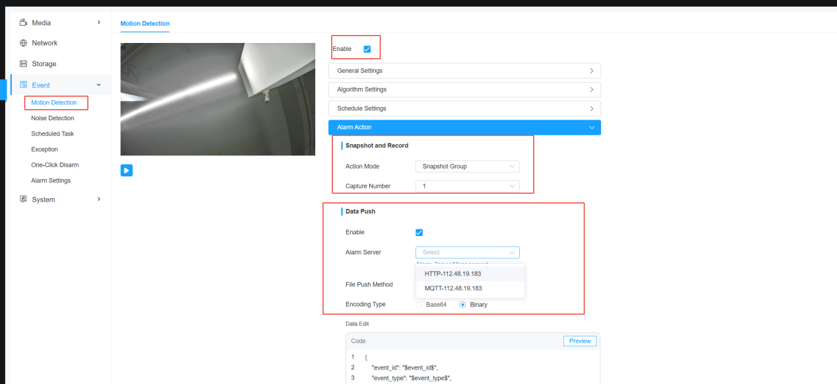Close the Alarm Server select dropdown
Screen dimensions: 837x384
click(468, 252)
